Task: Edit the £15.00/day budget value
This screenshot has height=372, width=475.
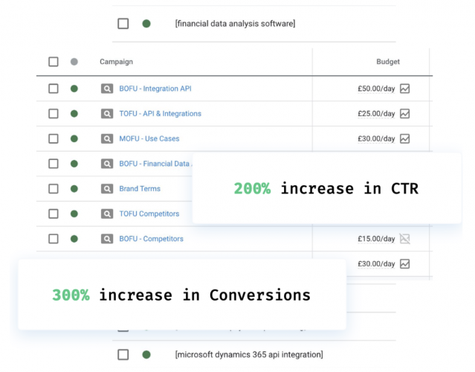Action: tap(376, 239)
